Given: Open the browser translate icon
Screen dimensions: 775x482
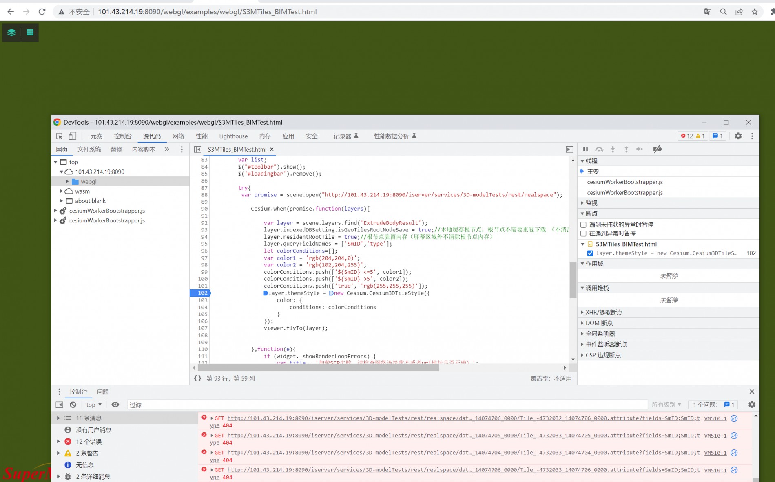Looking at the screenshot, I should pyautogui.click(x=708, y=12).
